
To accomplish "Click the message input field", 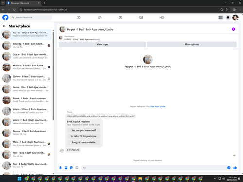I will click(x=154, y=168).
